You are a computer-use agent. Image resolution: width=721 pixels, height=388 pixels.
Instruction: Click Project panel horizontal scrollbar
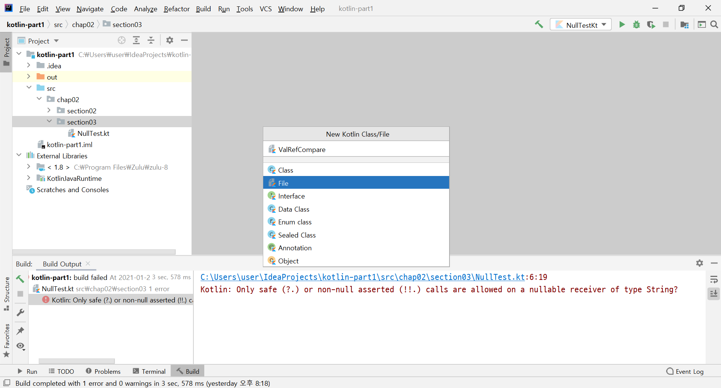point(94,252)
